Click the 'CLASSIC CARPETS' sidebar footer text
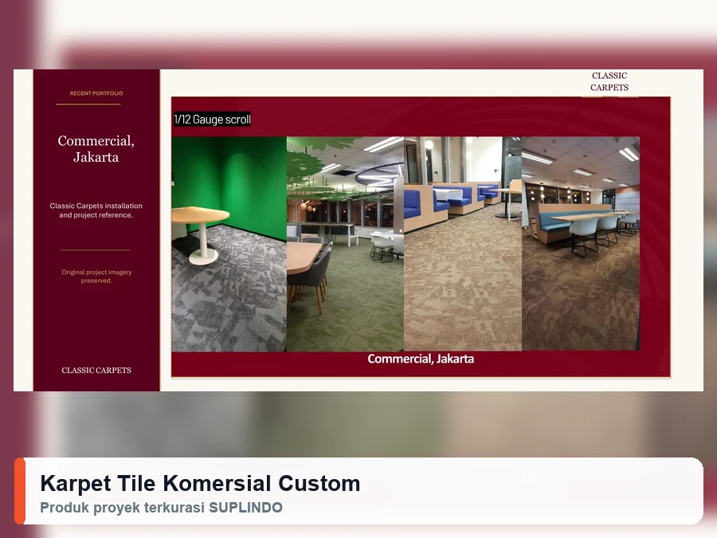 click(96, 370)
